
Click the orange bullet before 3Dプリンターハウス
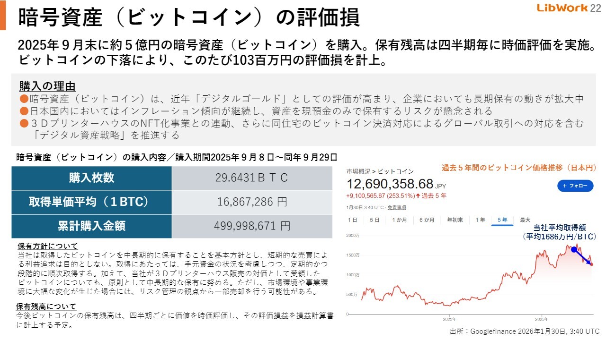[x=24, y=124]
